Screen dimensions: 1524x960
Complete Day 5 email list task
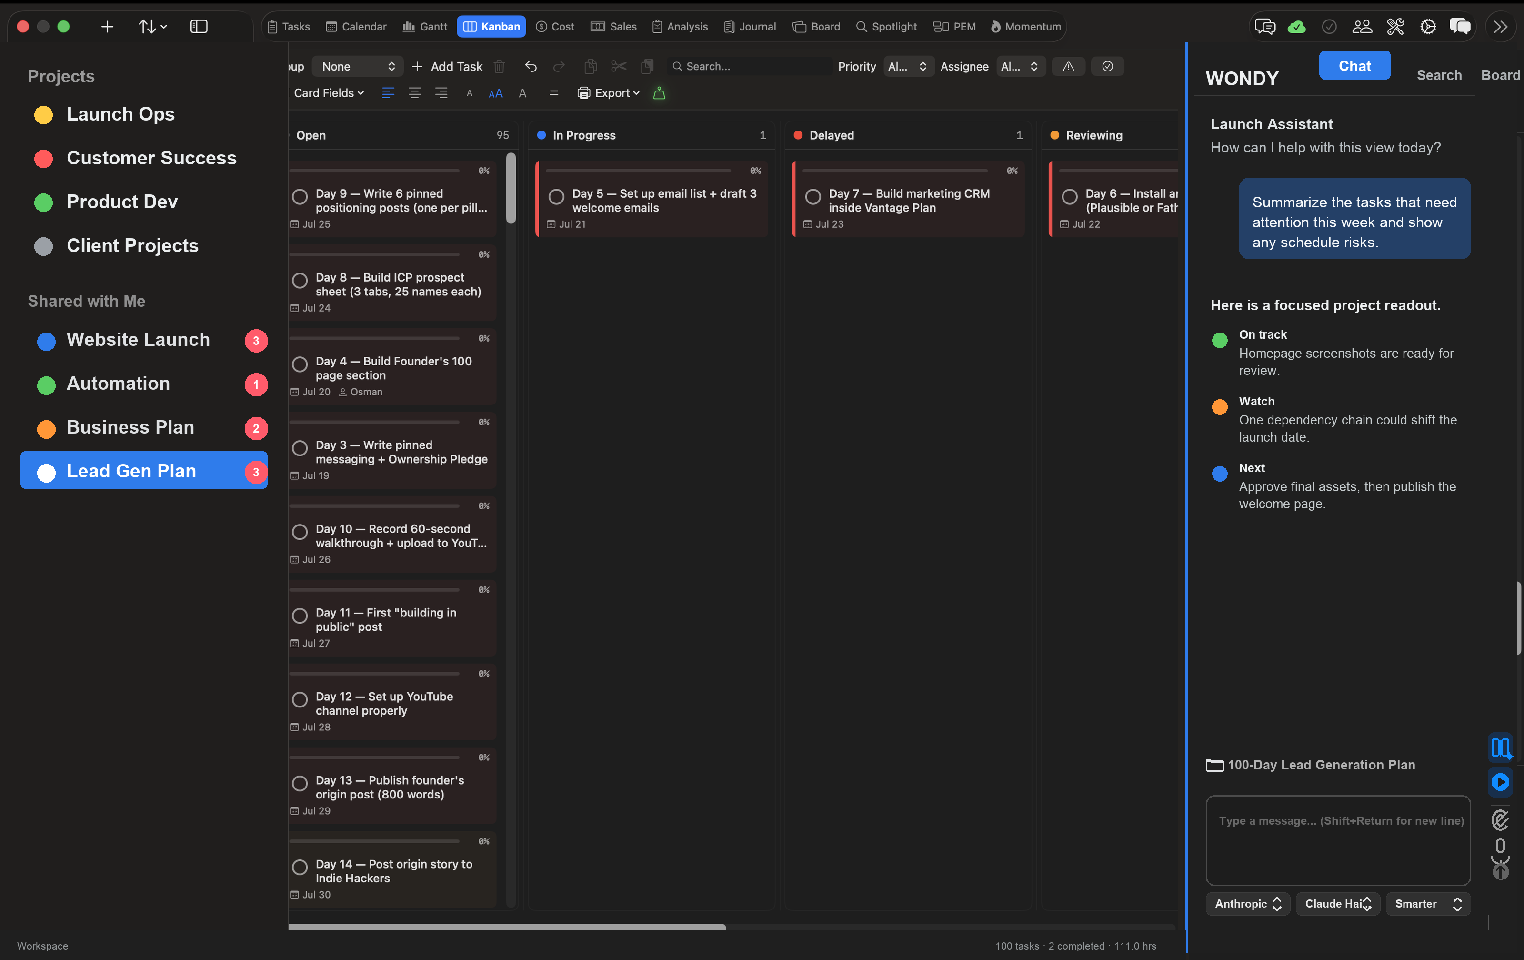(x=556, y=196)
